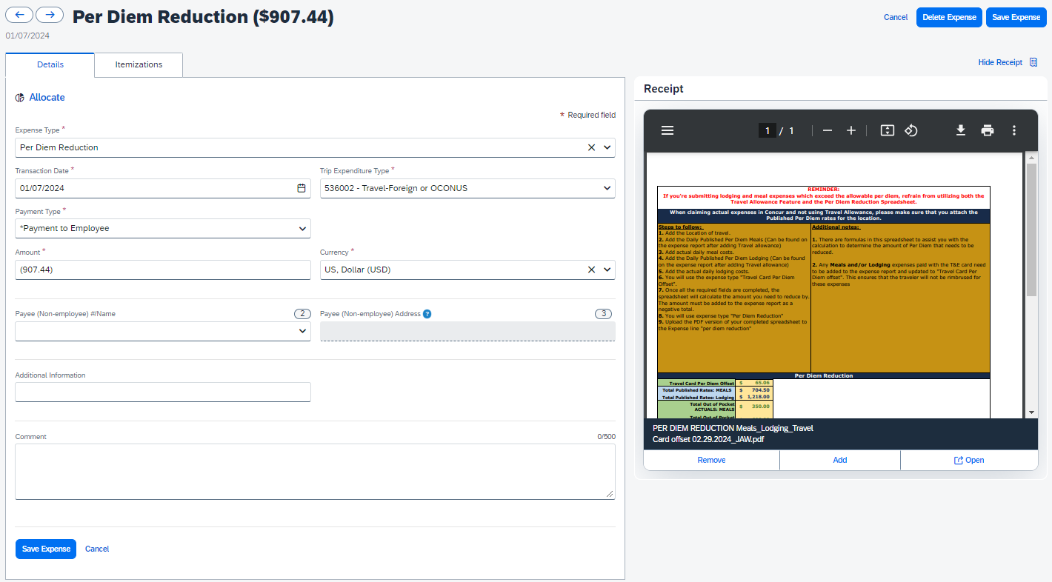Go to previous expense with left arrow
1052x582 pixels.
point(19,15)
